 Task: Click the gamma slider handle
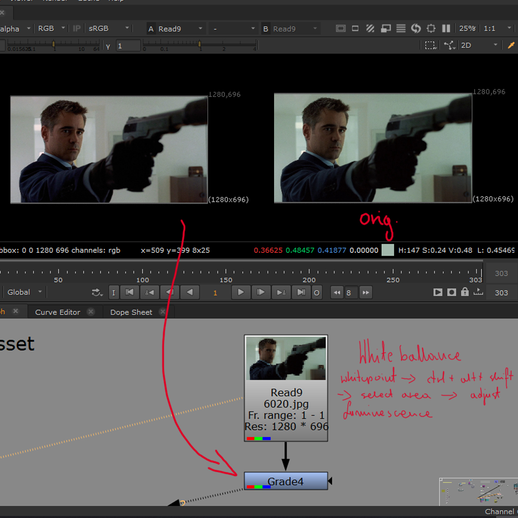click(x=199, y=44)
